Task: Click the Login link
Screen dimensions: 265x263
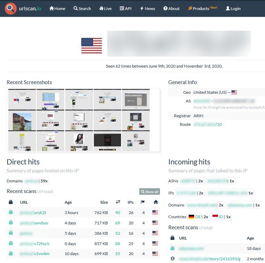Action: coord(233,8)
